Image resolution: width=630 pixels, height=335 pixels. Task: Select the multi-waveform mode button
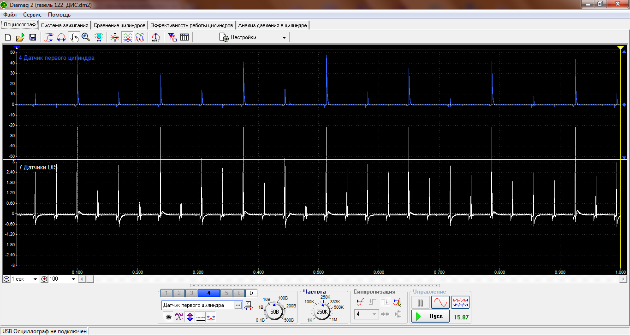[x=460, y=302]
